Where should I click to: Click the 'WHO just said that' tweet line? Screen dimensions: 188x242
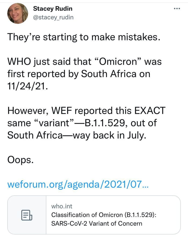coord(50,62)
